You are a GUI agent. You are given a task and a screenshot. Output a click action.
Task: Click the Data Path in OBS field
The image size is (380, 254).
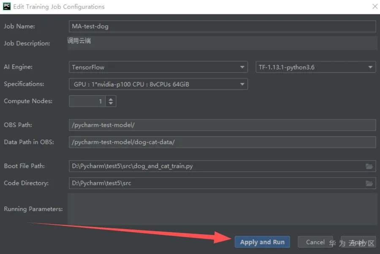tap(222, 142)
